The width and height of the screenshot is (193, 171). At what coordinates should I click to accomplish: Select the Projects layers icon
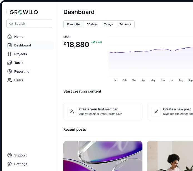(x=9, y=54)
